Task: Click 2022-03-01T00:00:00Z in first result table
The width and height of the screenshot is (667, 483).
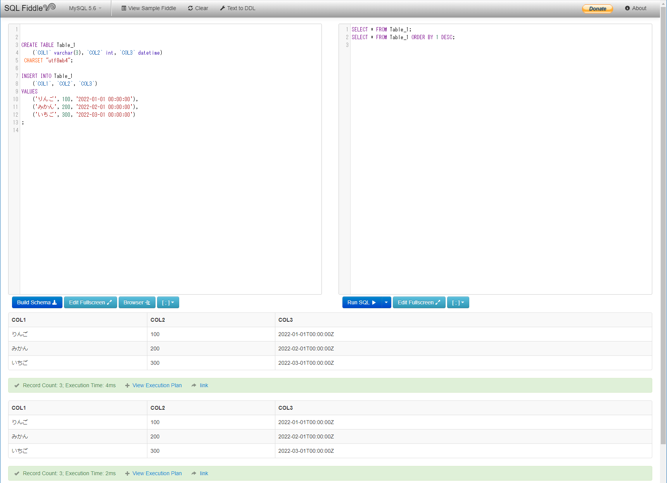Action: (x=306, y=363)
